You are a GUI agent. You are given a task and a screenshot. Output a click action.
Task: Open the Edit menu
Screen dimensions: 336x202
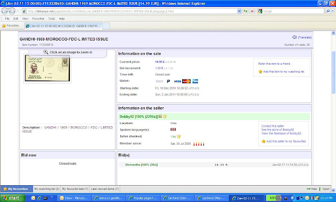[16, 19]
